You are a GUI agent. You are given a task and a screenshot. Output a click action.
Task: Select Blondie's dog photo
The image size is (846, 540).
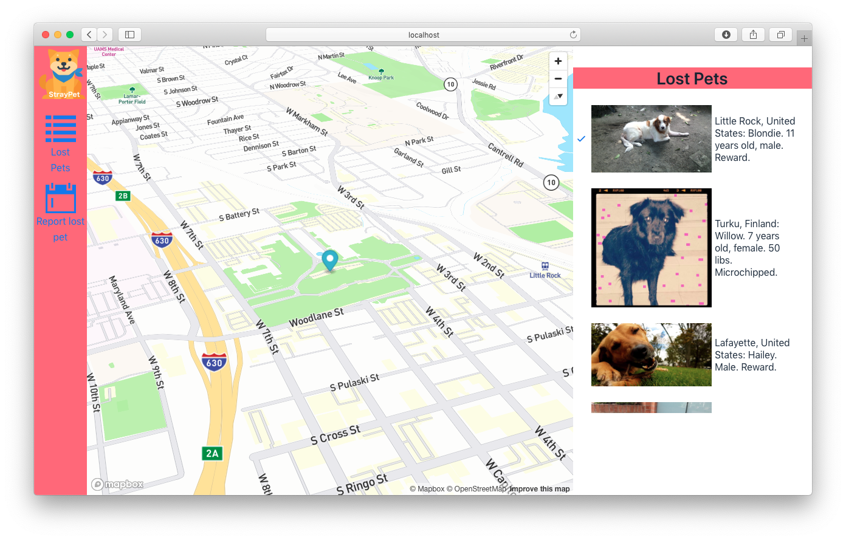652,138
